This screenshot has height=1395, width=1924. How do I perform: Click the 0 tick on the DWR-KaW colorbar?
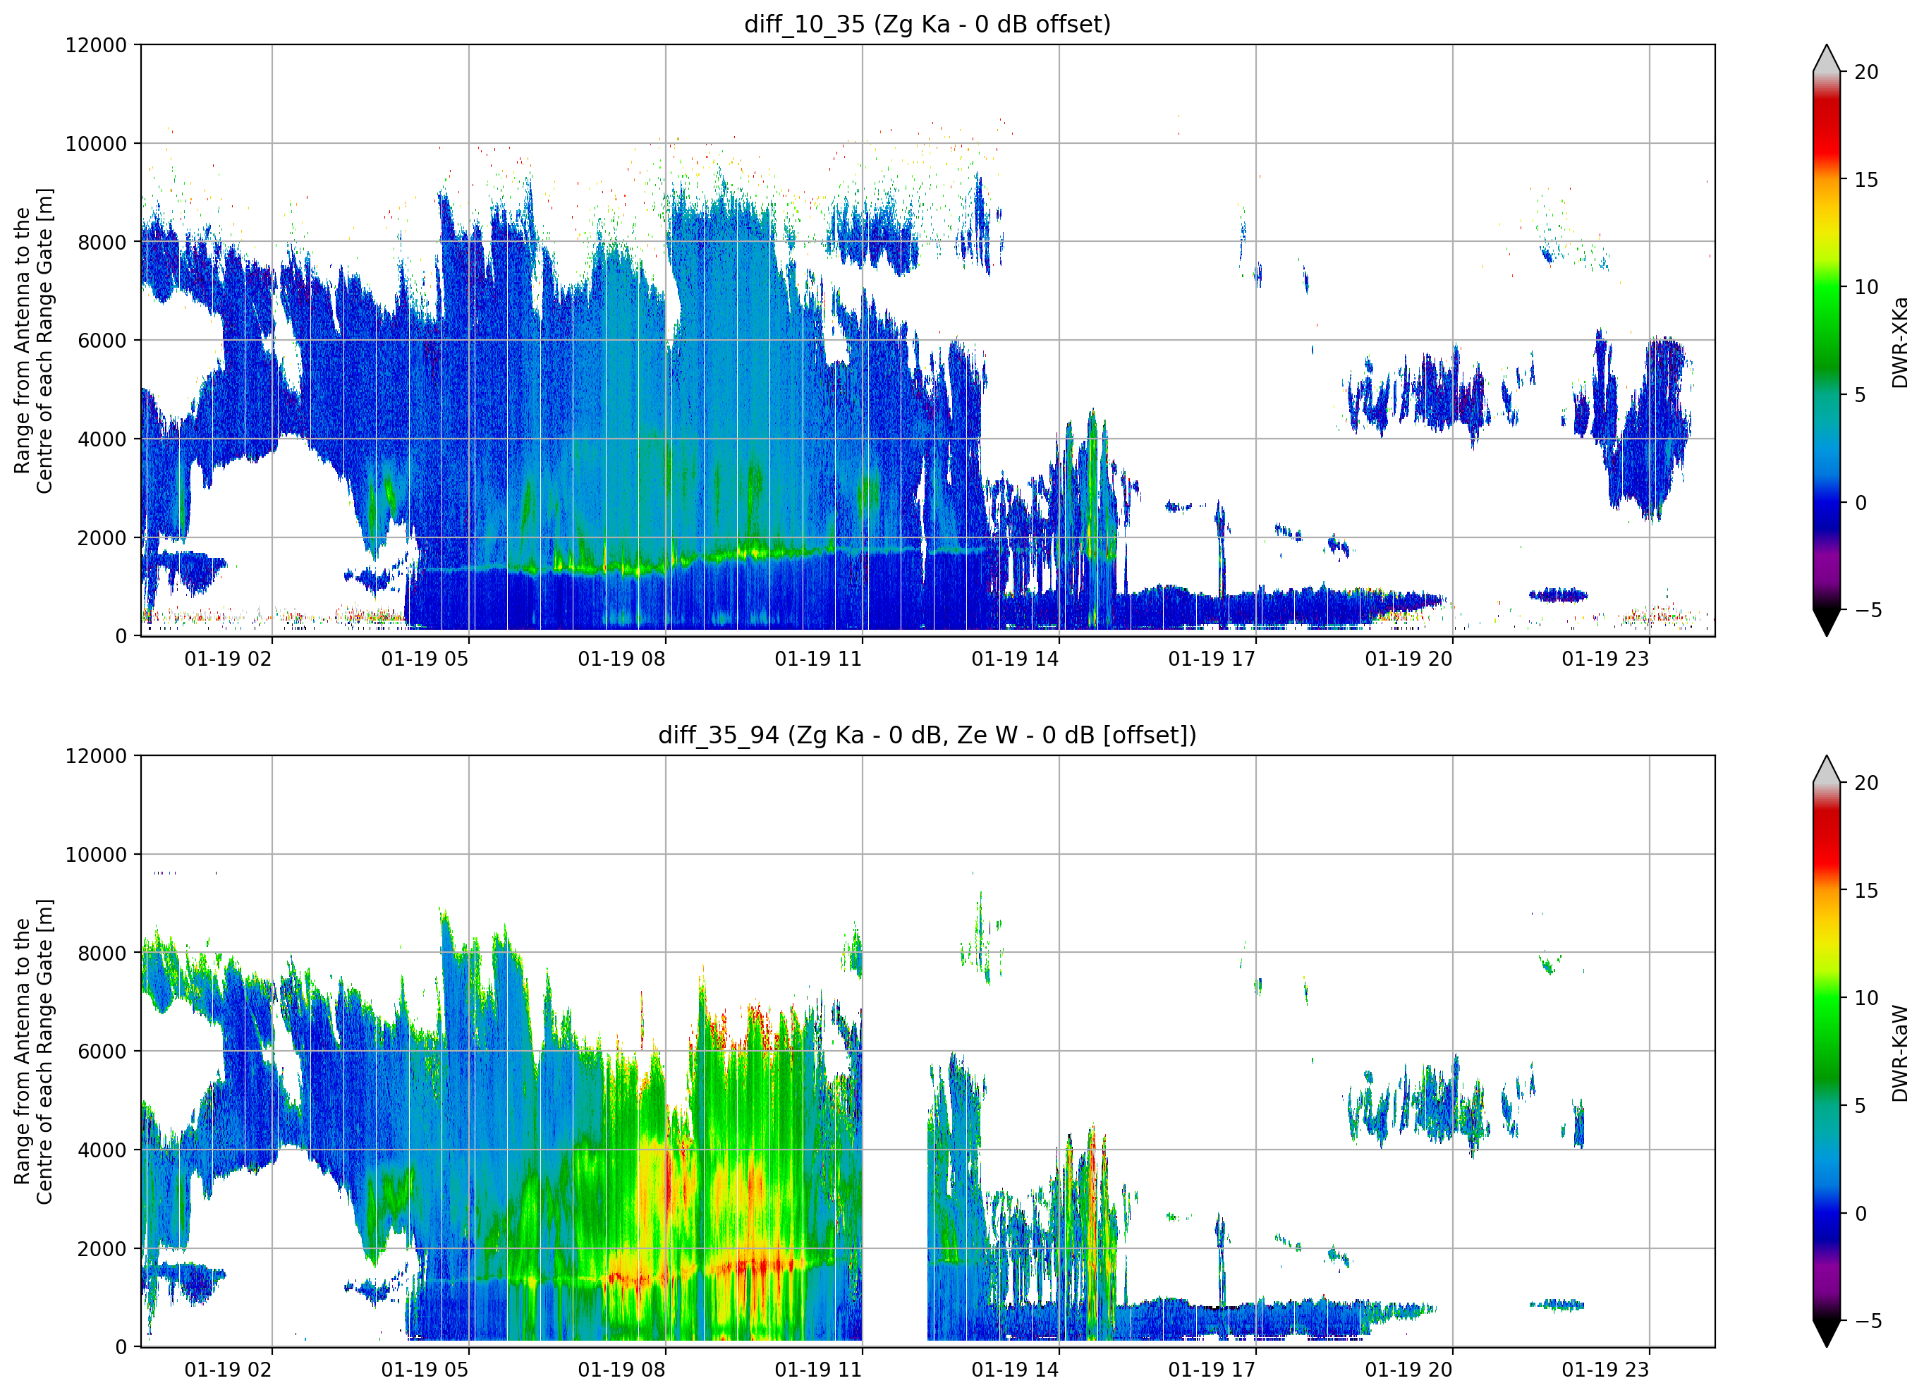1861,1214
